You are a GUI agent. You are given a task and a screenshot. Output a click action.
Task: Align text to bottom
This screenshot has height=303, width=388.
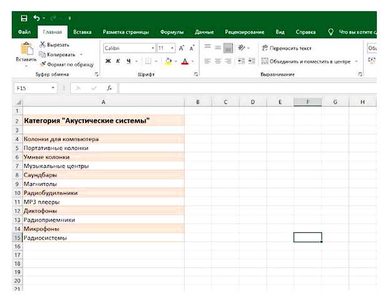click(228, 48)
